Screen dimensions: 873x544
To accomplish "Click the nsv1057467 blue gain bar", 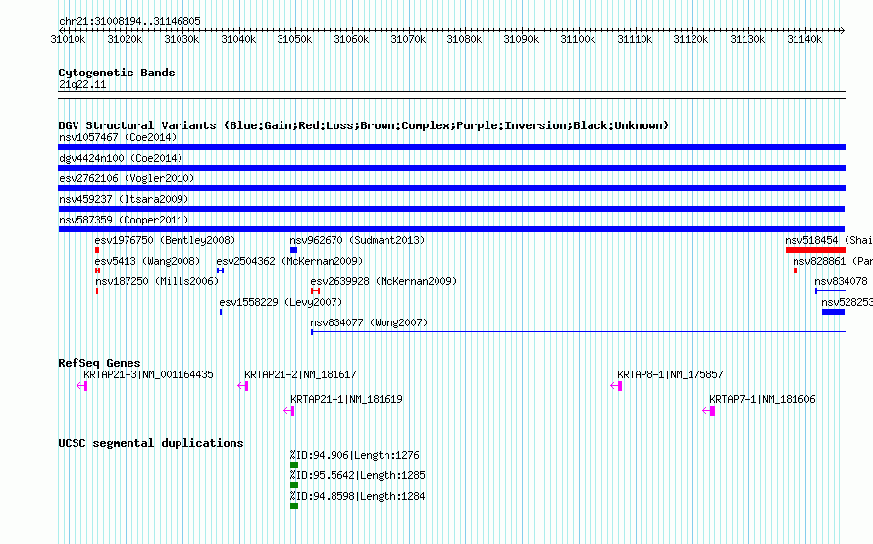I will tap(451, 147).
